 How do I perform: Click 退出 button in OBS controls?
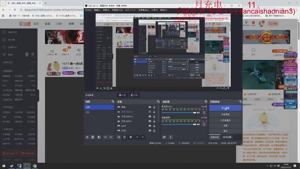[225, 131]
